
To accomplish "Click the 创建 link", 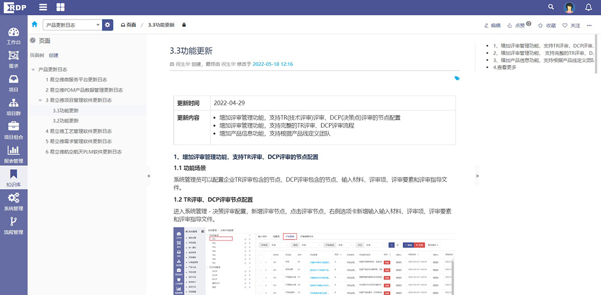I will (x=54, y=55).
